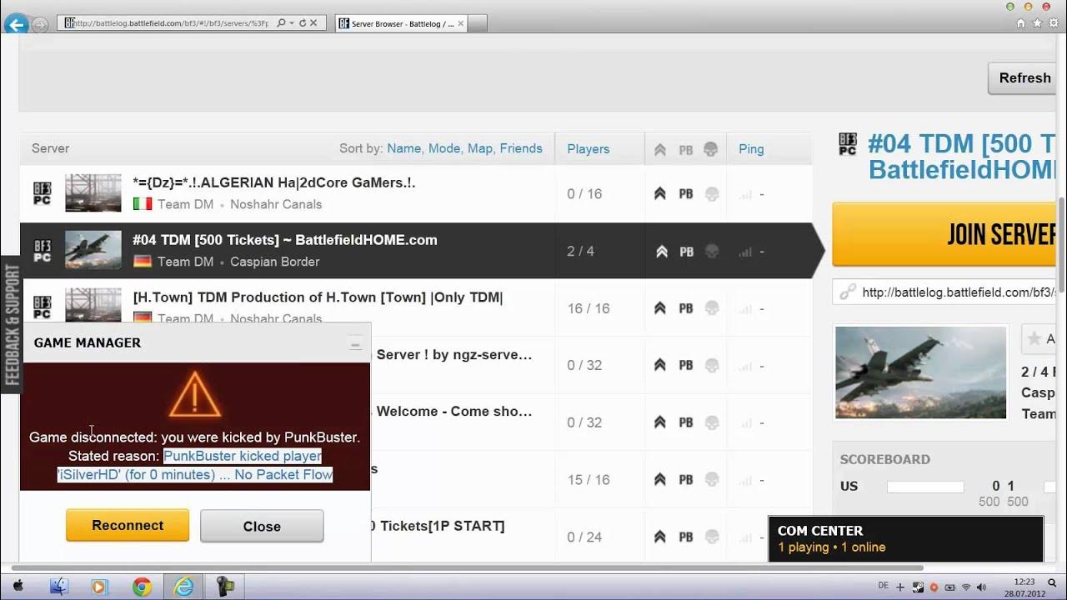Click PB icon on the ALGERIAN server row

coord(686,194)
